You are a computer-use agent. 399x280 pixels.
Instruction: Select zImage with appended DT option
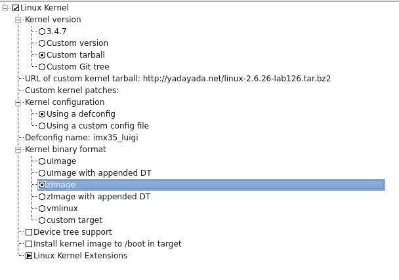point(42,197)
